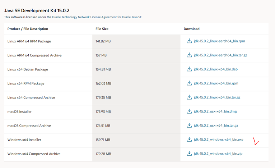Viewport: 275px width, 168px height.
Task: Select Linux x64 Compressed Archive text
Action: coord(31,97)
